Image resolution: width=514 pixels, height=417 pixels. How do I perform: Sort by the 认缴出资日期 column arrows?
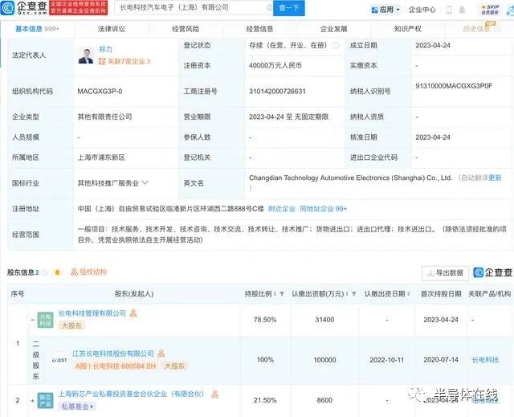click(409, 294)
